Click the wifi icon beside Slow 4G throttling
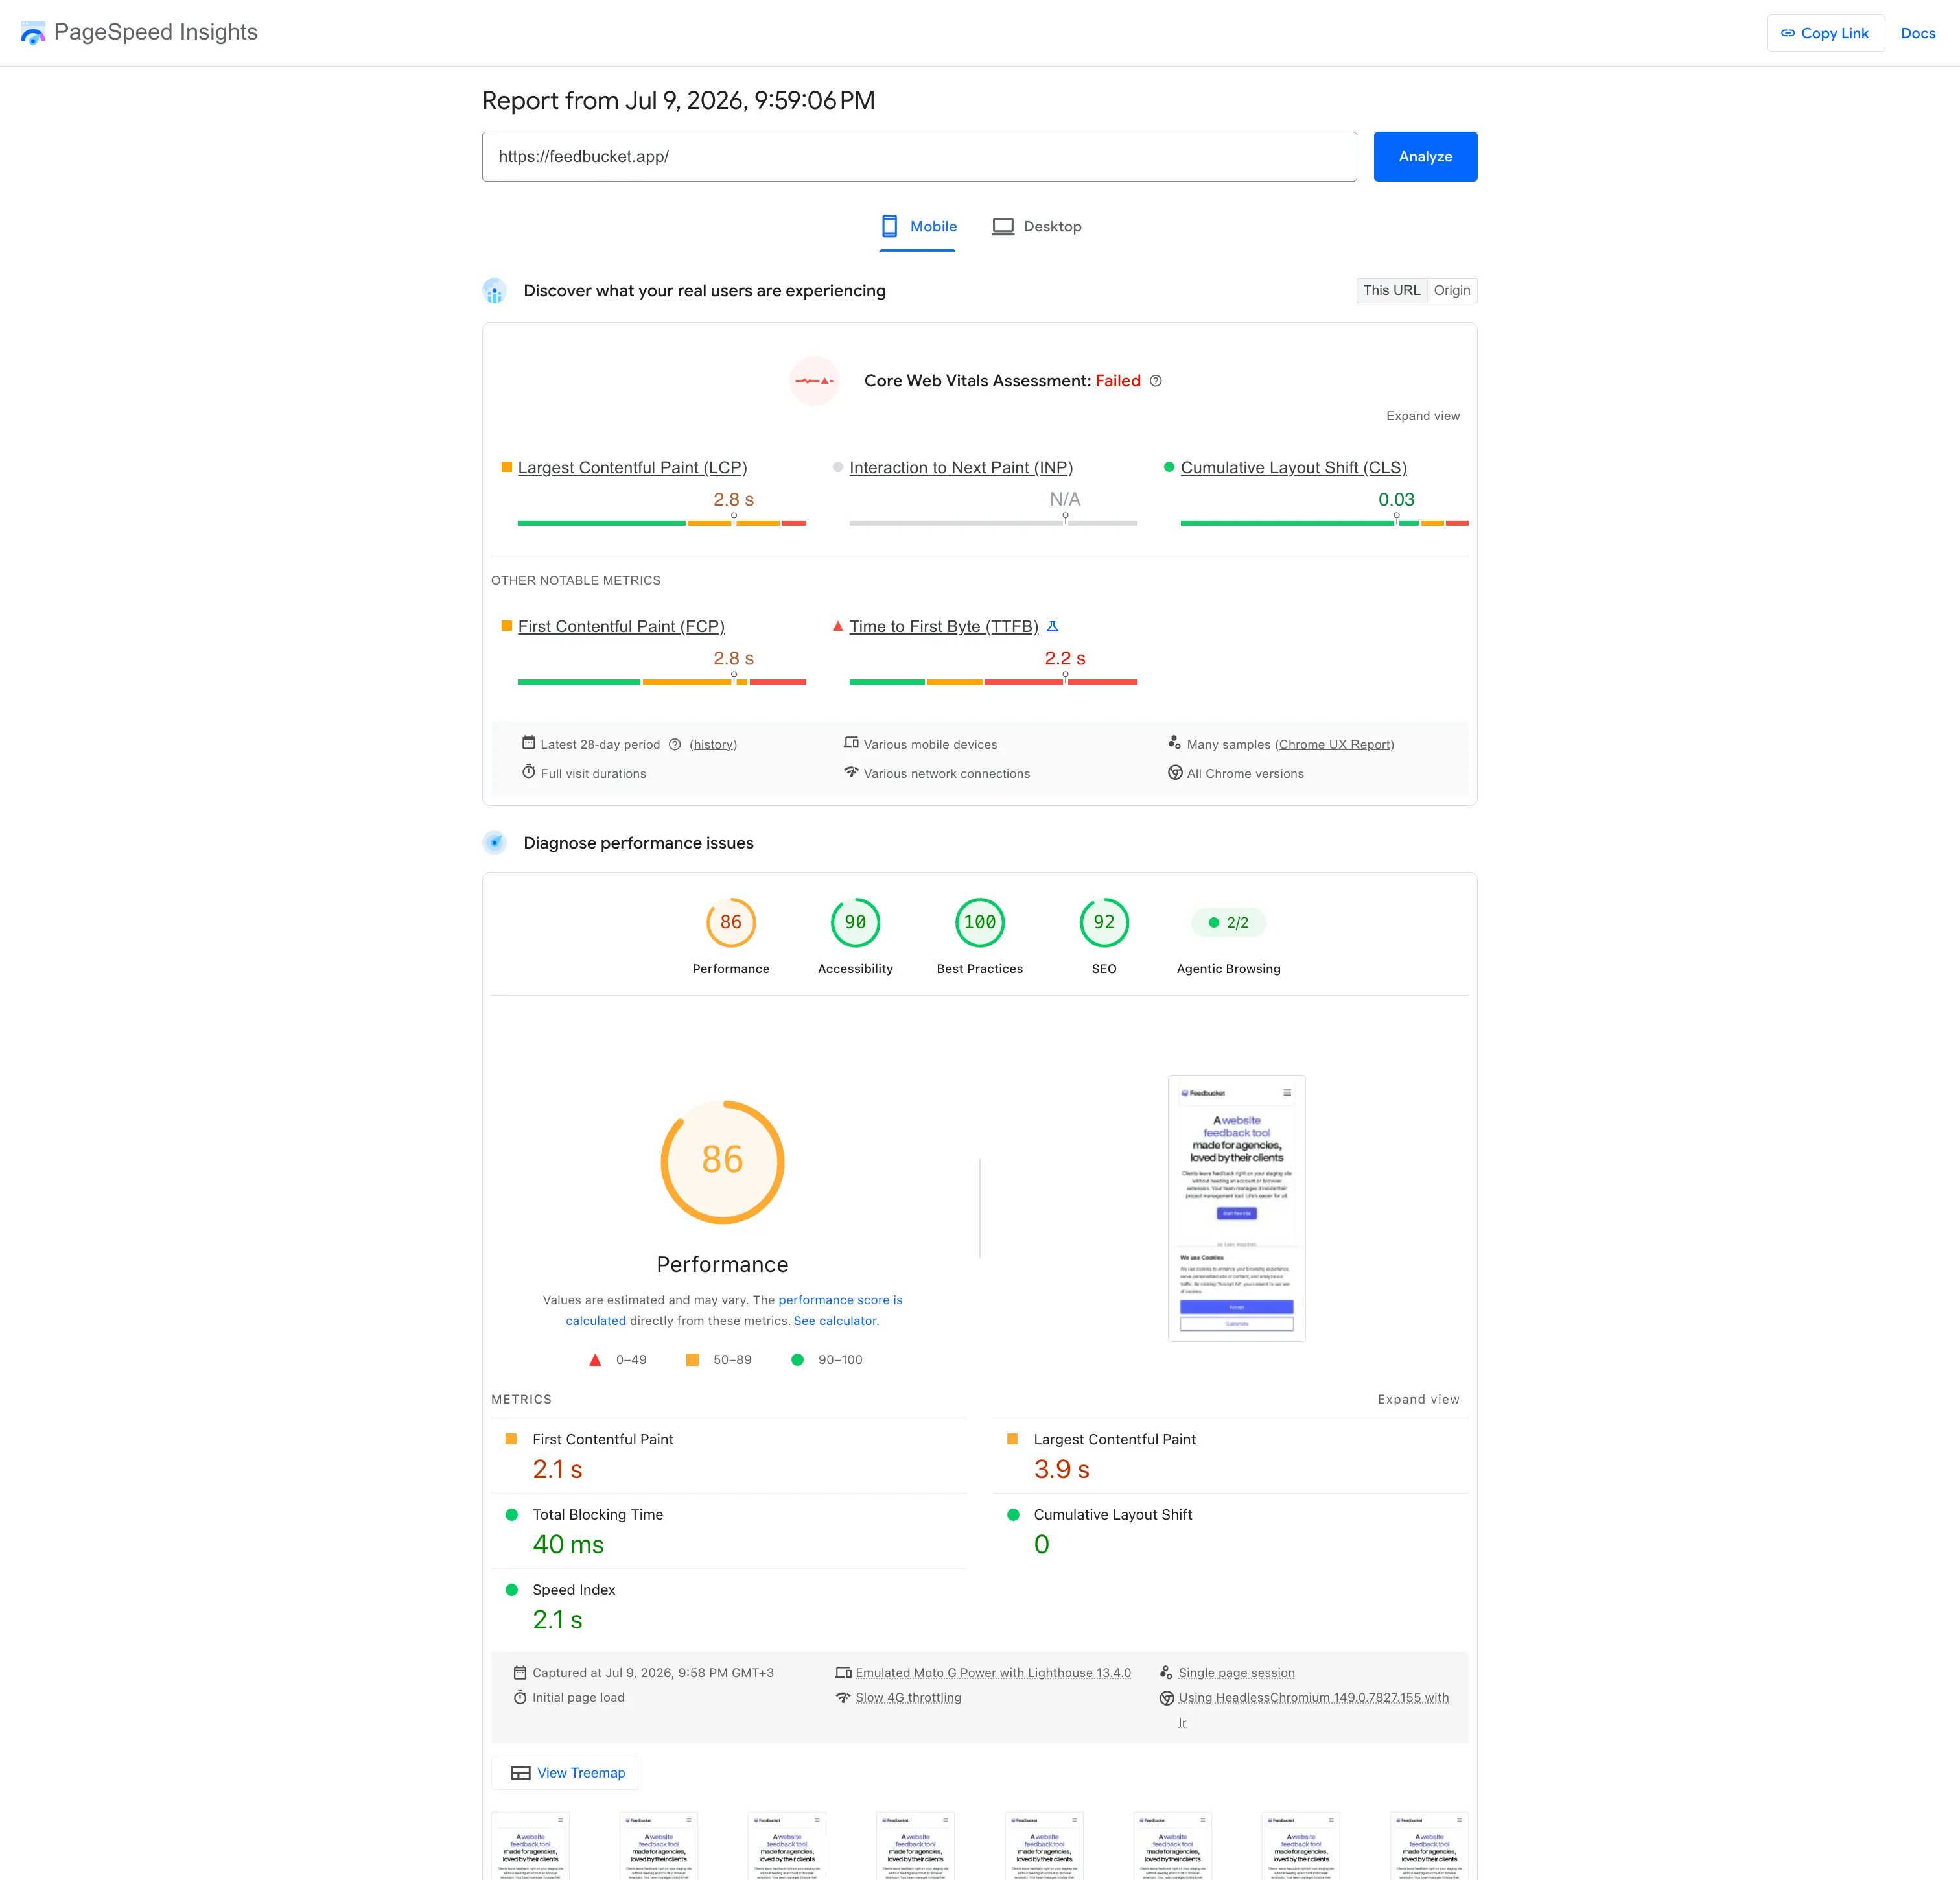 (x=843, y=1697)
